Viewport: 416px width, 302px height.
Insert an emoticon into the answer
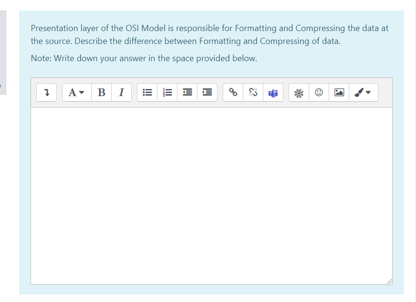pyautogui.click(x=319, y=92)
